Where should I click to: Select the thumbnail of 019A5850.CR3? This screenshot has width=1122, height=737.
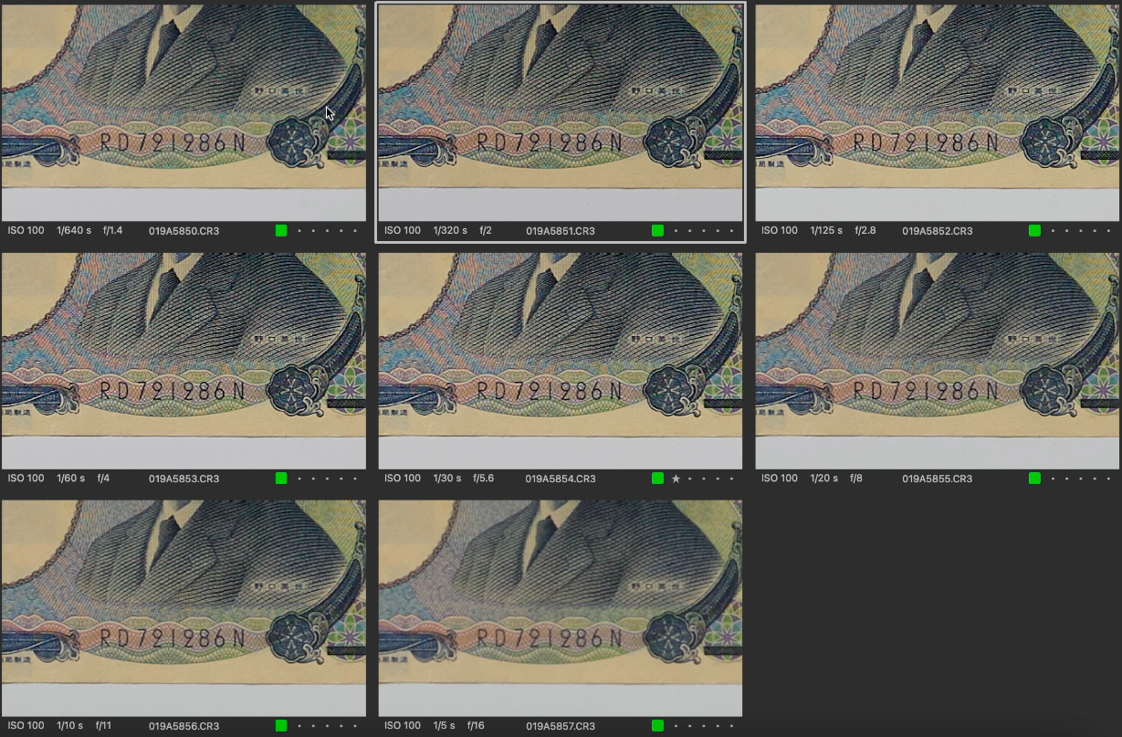(x=184, y=112)
